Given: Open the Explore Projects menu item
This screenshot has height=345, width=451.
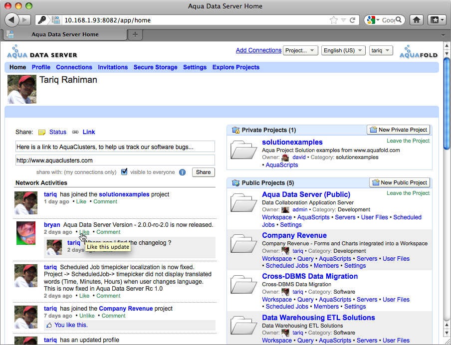Looking at the screenshot, I should click(236, 67).
